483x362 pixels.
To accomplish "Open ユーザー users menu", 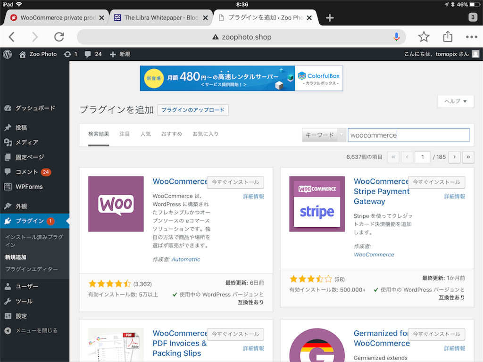I will coord(34,286).
